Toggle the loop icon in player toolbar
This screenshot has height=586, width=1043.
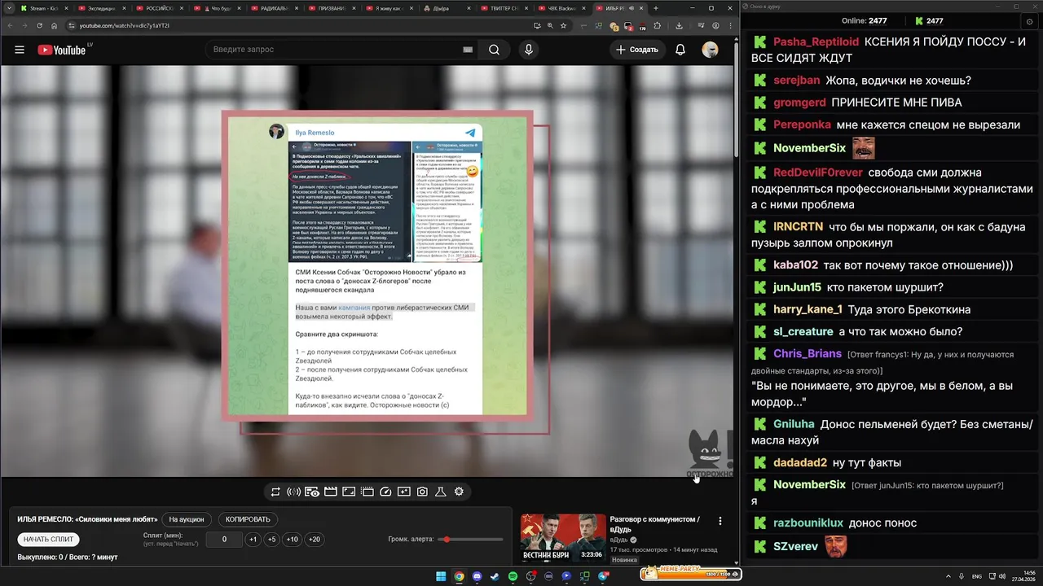pos(275,492)
